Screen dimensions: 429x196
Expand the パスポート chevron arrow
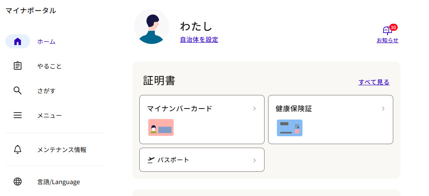tap(254, 160)
